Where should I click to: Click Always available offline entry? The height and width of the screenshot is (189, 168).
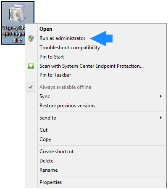[x=66, y=87]
